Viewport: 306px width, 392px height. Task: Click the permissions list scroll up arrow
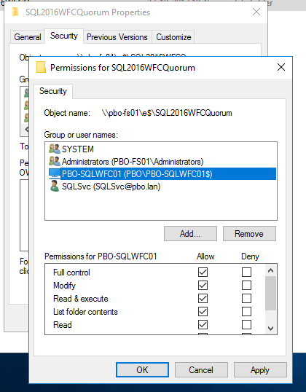click(x=270, y=270)
